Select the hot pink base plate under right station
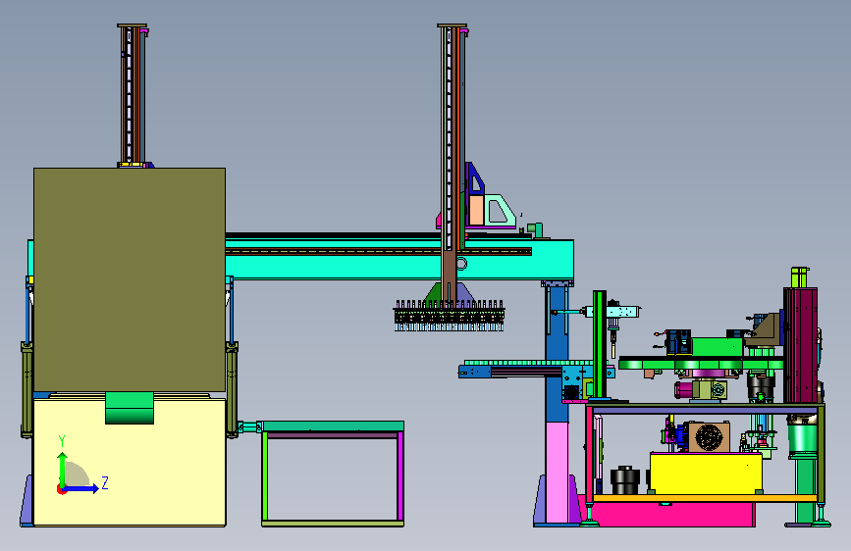 [673, 514]
